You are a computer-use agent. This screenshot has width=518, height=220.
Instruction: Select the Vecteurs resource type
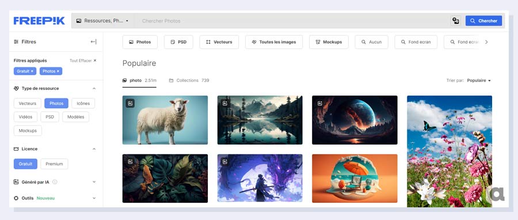[x=28, y=104]
